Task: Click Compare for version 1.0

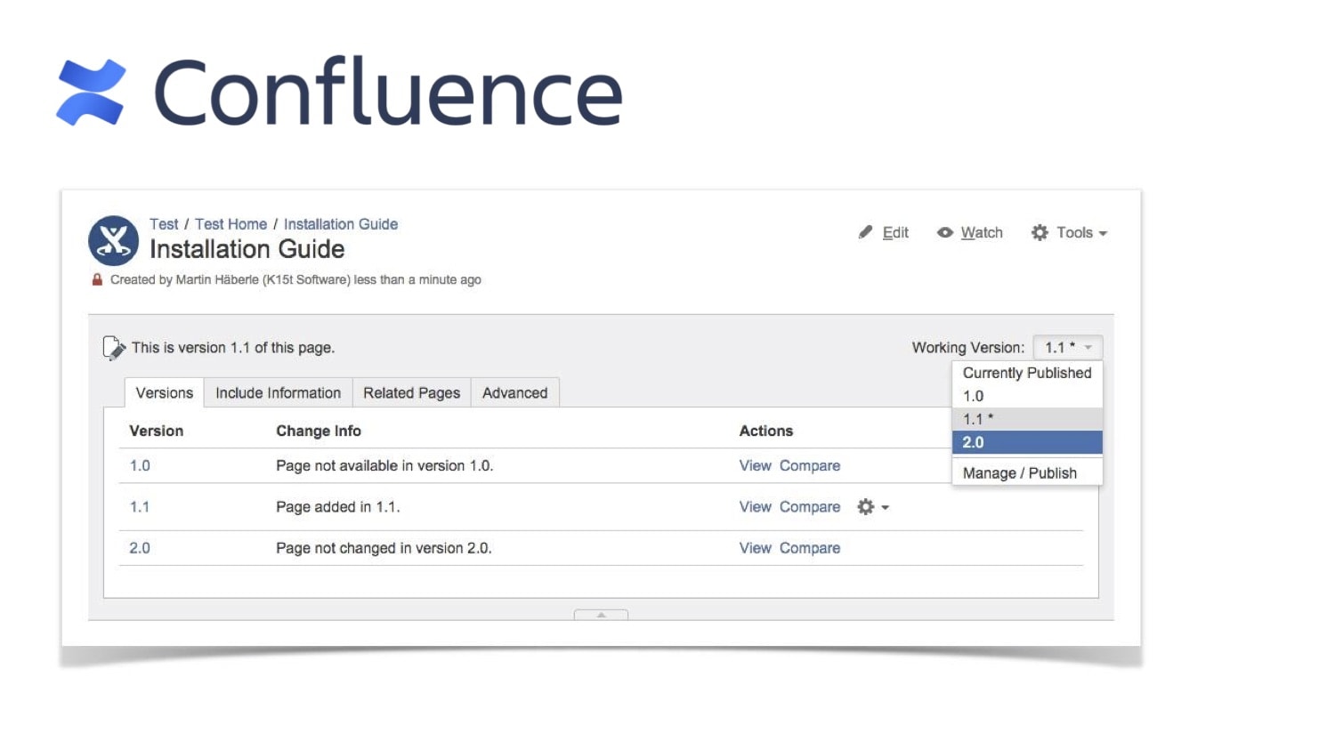Action: pyautogui.click(x=810, y=465)
